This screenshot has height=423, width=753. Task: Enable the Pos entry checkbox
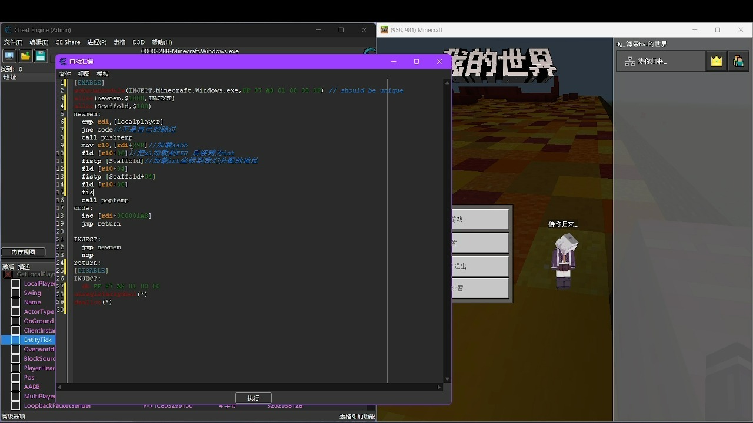(16, 378)
